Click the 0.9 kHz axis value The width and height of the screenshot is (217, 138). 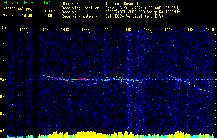click(x=2, y=79)
